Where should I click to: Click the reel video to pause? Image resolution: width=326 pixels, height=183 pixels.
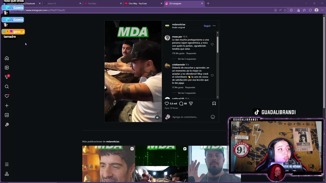pyautogui.click(x=133, y=71)
